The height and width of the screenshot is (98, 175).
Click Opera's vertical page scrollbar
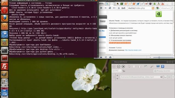[x=174, y=27]
